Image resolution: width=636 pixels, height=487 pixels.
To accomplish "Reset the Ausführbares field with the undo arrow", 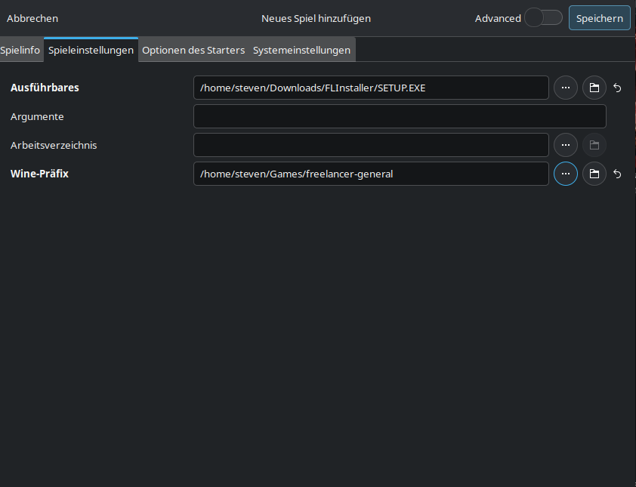I will pyautogui.click(x=617, y=88).
